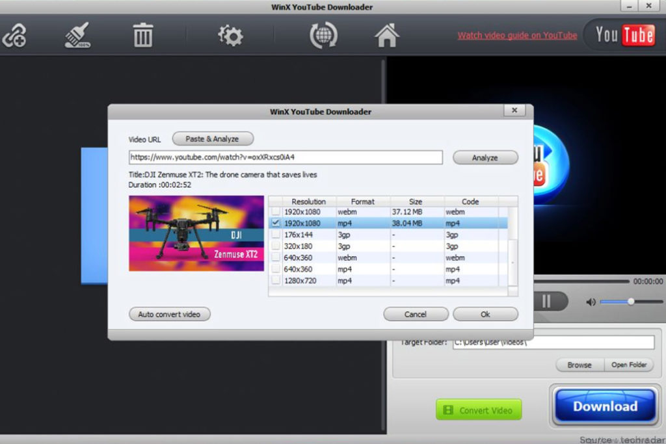Click the green Convert Video button
Viewport: 666px width, 444px height.
point(479,410)
